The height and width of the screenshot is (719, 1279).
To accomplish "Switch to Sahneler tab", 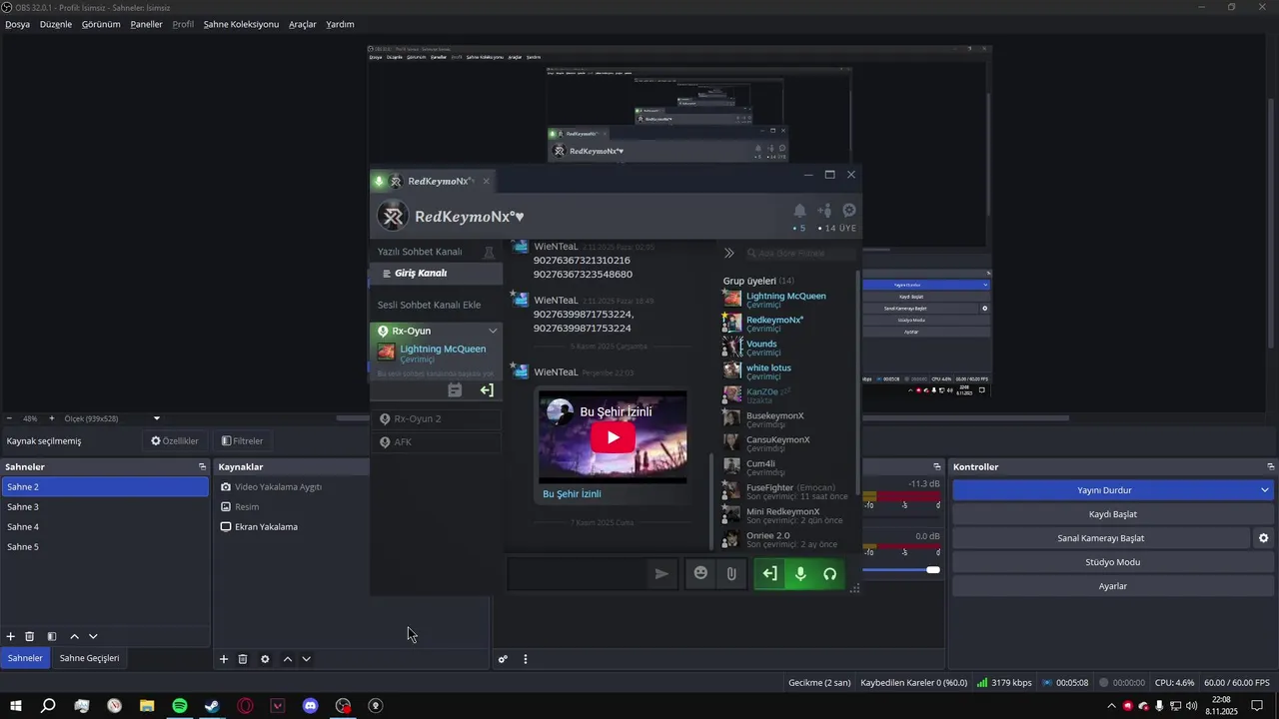I will [25, 658].
